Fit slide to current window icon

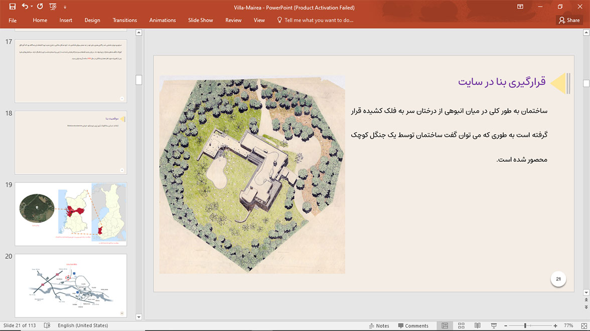click(584, 325)
